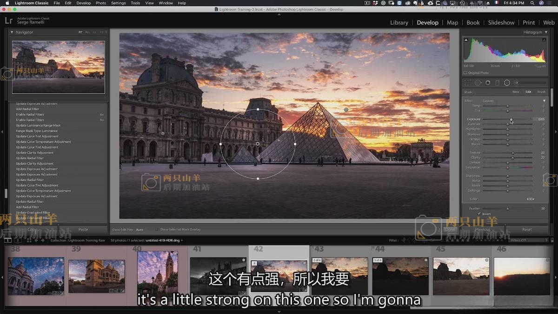This screenshot has height=314, width=558.
Task: Select the Spot Removal tool
Action: [478, 83]
